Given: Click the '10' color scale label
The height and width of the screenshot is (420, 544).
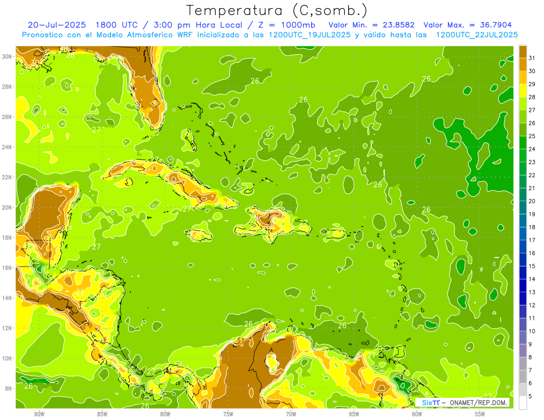Looking at the screenshot, I should tap(532, 331).
